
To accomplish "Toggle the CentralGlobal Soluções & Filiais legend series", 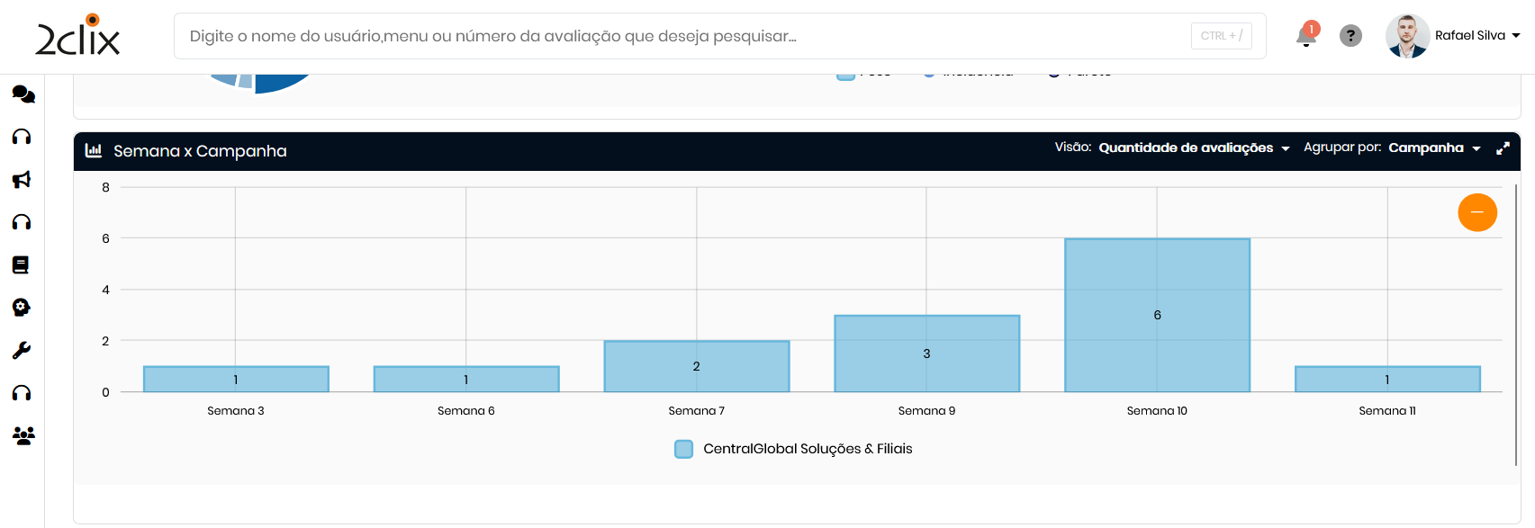I will pyautogui.click(x=684, y=449).
